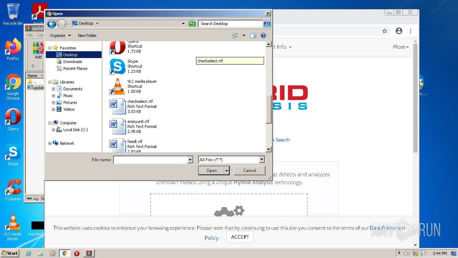The height and width of the screenshot is (258, 458).
Task: Select the Skype shortcut file
Action: click(133, 66)
